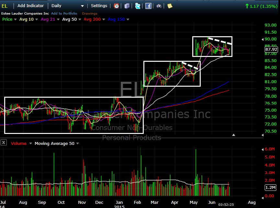This screenshot has width=280, height=208.
Task: Click the 0.00 volume axis label
Action: click(269, 196)
